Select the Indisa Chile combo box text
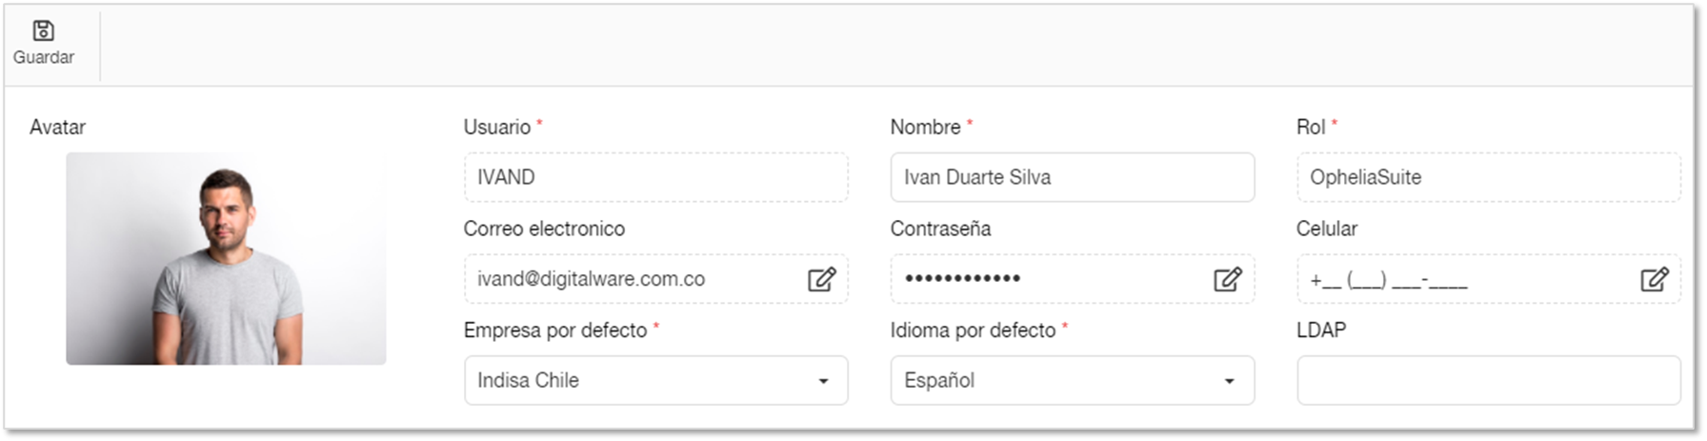This screenshot has height=441, width=1707. 528,380
